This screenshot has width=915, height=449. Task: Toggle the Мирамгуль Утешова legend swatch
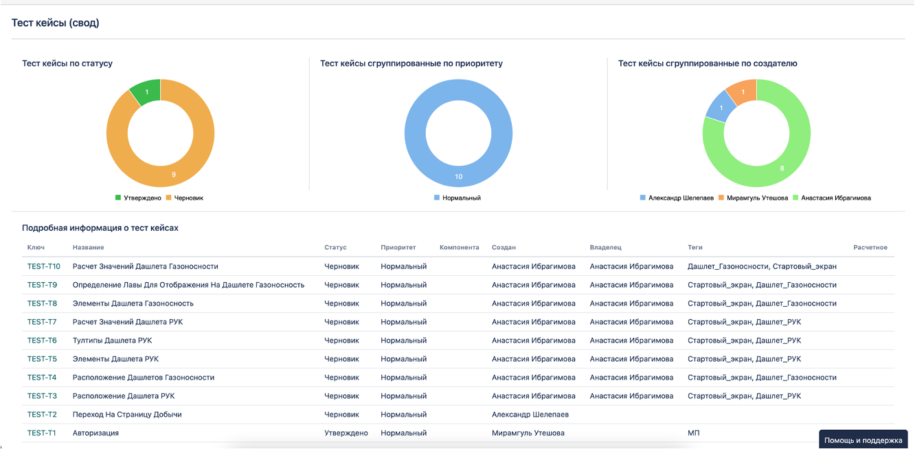pyautogui.click(x=721, y=198)
